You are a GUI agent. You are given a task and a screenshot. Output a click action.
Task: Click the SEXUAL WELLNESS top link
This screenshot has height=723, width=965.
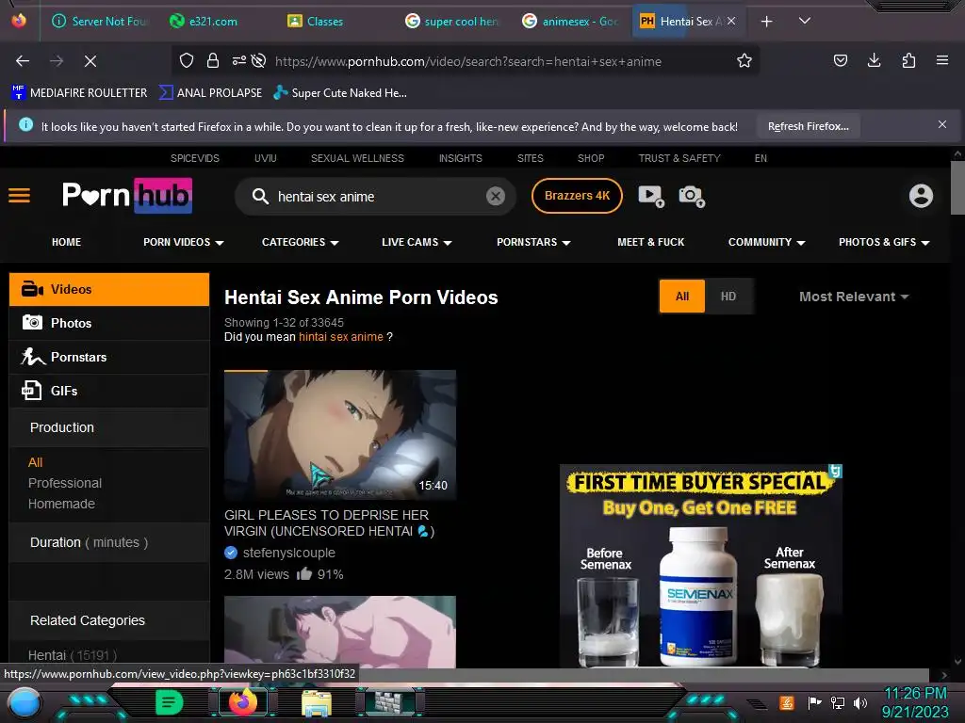click(357, 158)
